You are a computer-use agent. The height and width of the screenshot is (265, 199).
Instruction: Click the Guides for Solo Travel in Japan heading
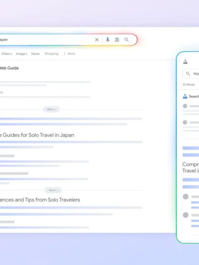point(37,135)
